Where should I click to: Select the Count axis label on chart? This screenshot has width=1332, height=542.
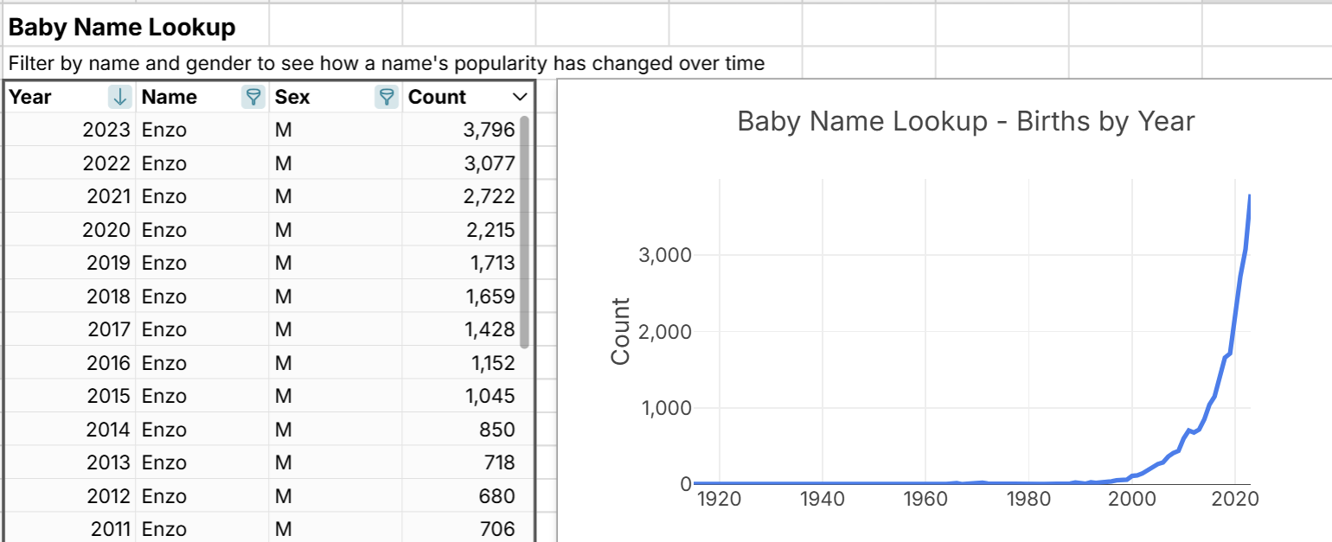620,331
